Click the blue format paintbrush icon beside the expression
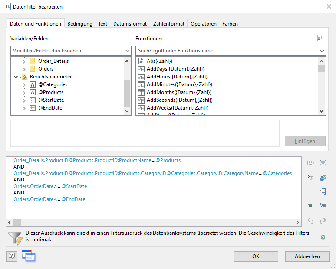 (323, 191)
